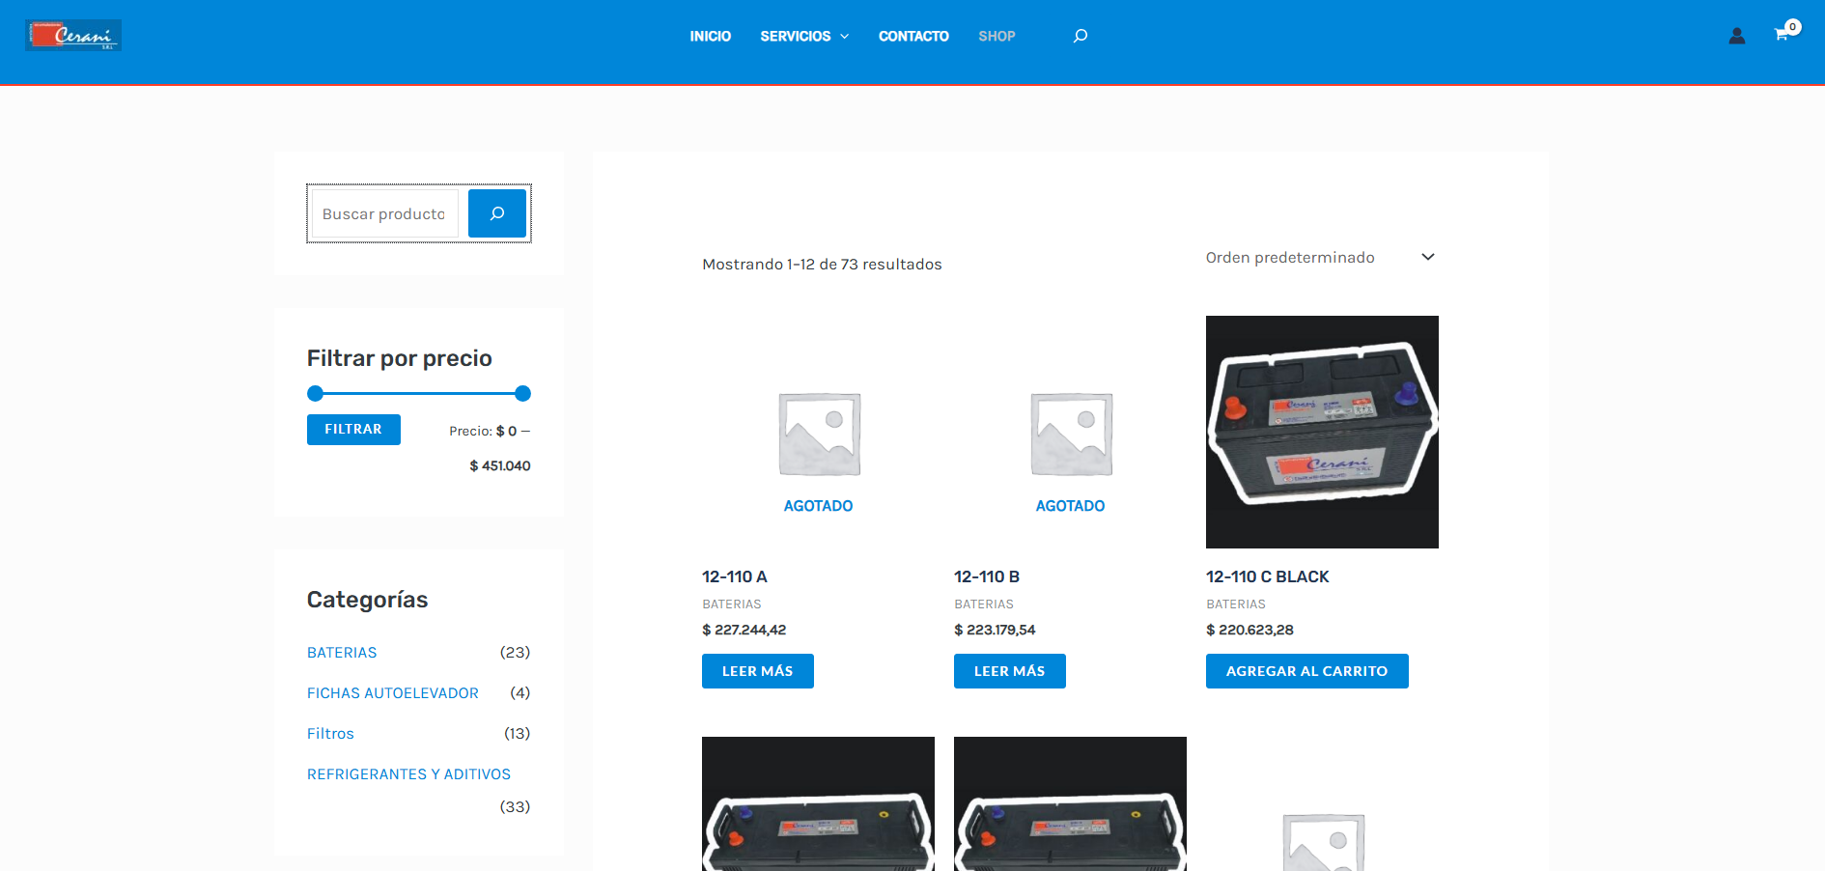Open the header search magnifier icon
Screen dimensions: 1825x871
pos(1081,36)
